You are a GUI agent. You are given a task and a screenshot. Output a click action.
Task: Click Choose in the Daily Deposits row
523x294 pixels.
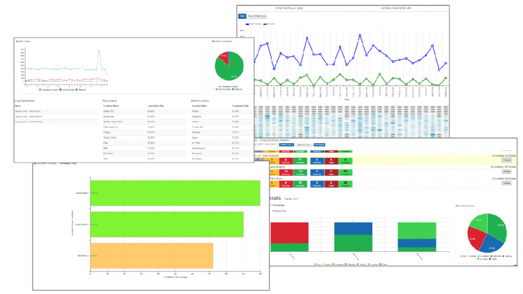506,160
